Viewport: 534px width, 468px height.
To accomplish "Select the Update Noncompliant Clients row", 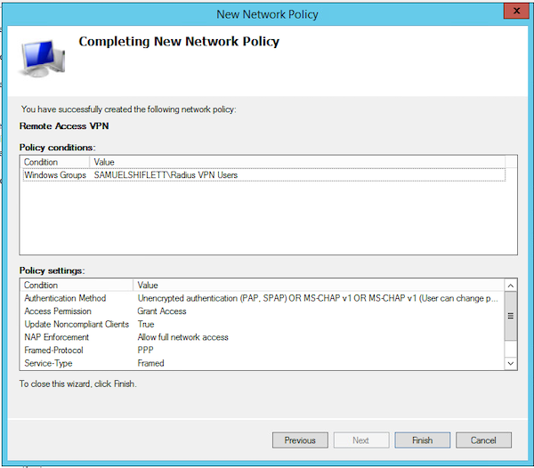I will pos(263,324).
